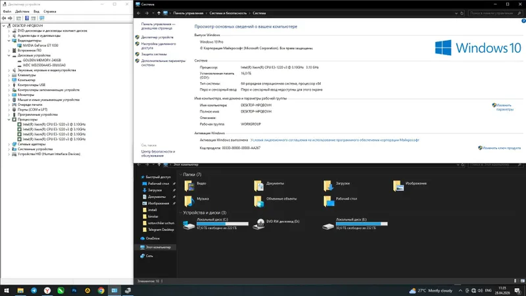Image resolution: width=526 pixels, height=296 pixels.
Task: Click the Клавиатуры keyboard category icon
Action: (x=14, y=75)
